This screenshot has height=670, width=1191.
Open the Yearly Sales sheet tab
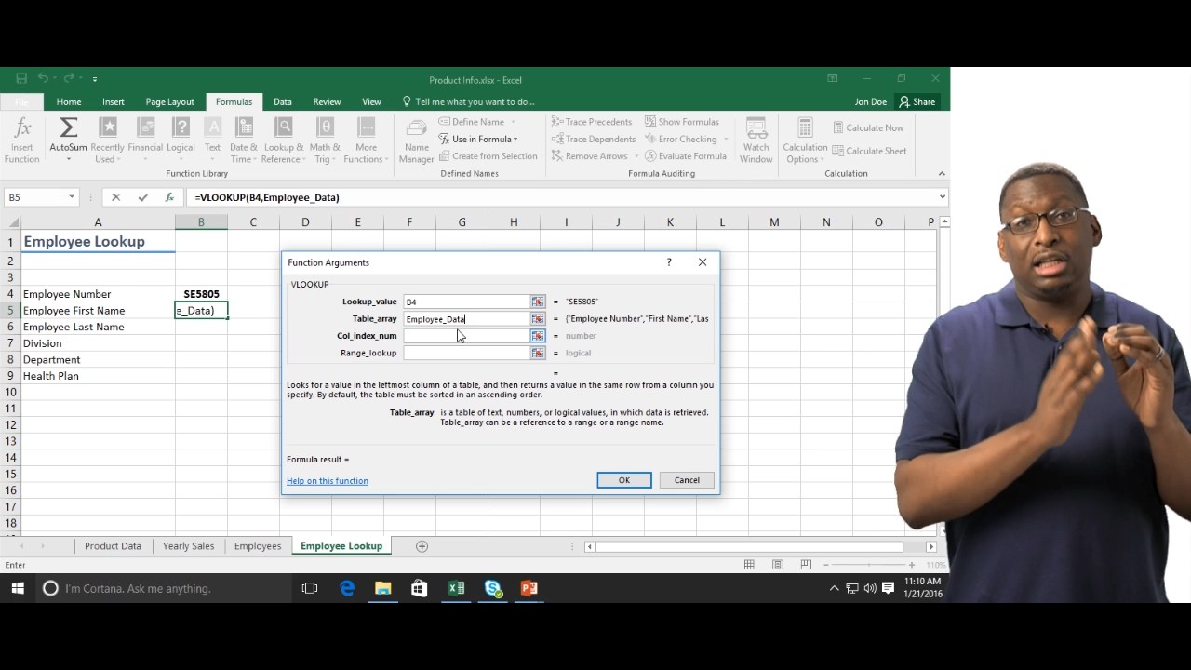189,546
